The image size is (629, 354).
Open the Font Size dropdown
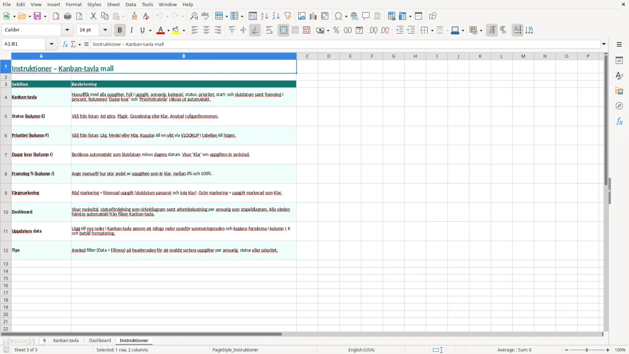pos(105,30)
